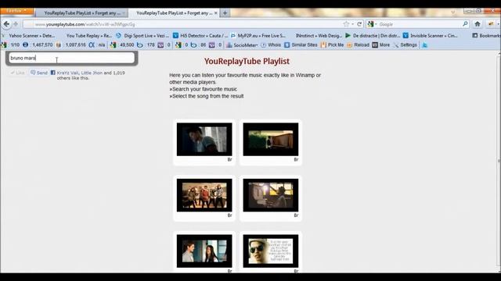501x281 pixels.
Task: Click the Bing 86 backlinks indicator
Action: [198, 45]
